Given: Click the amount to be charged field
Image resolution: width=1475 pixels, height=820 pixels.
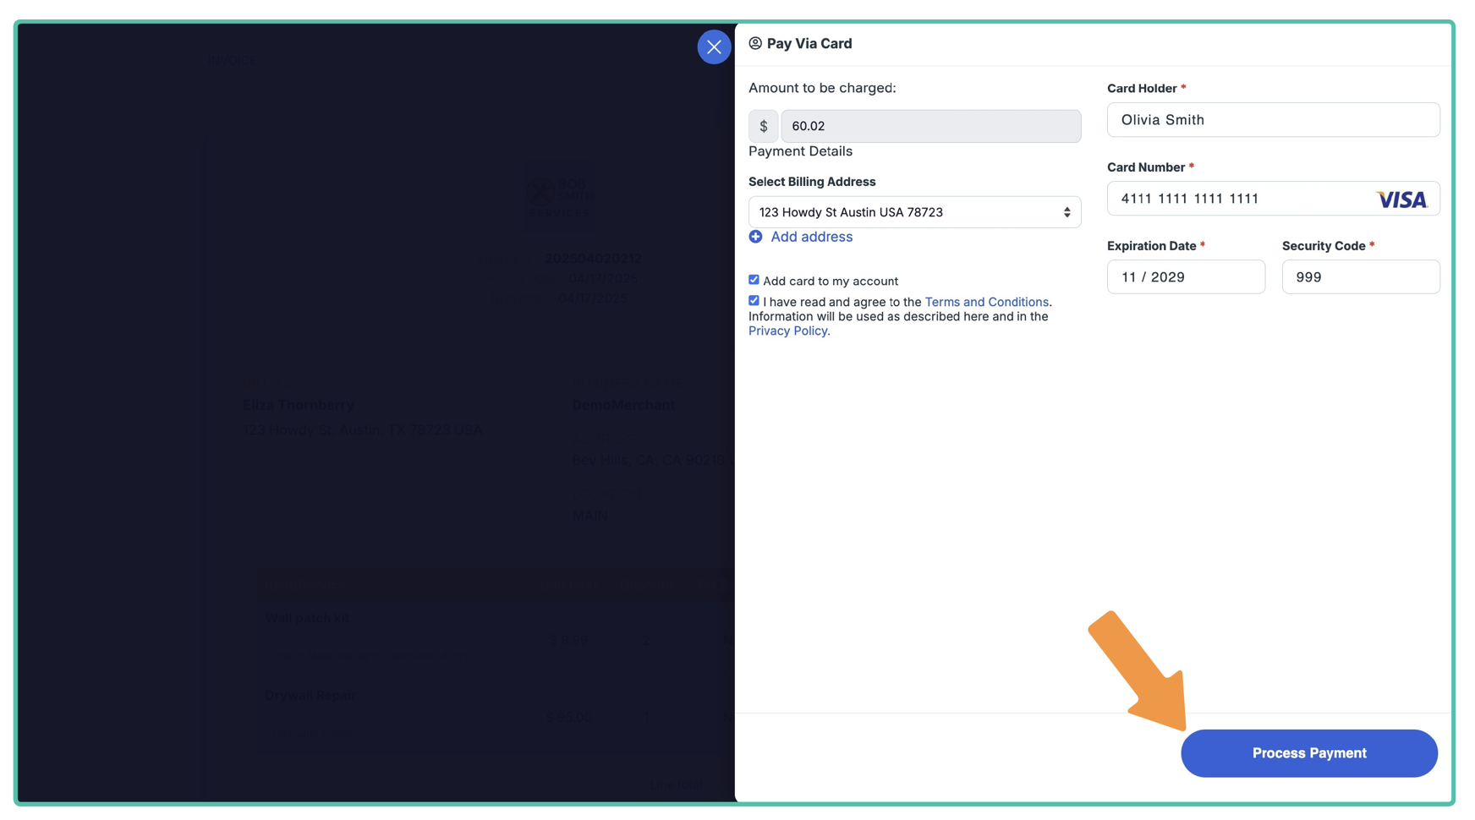Looking at the screenshot, I should (930, 126).
